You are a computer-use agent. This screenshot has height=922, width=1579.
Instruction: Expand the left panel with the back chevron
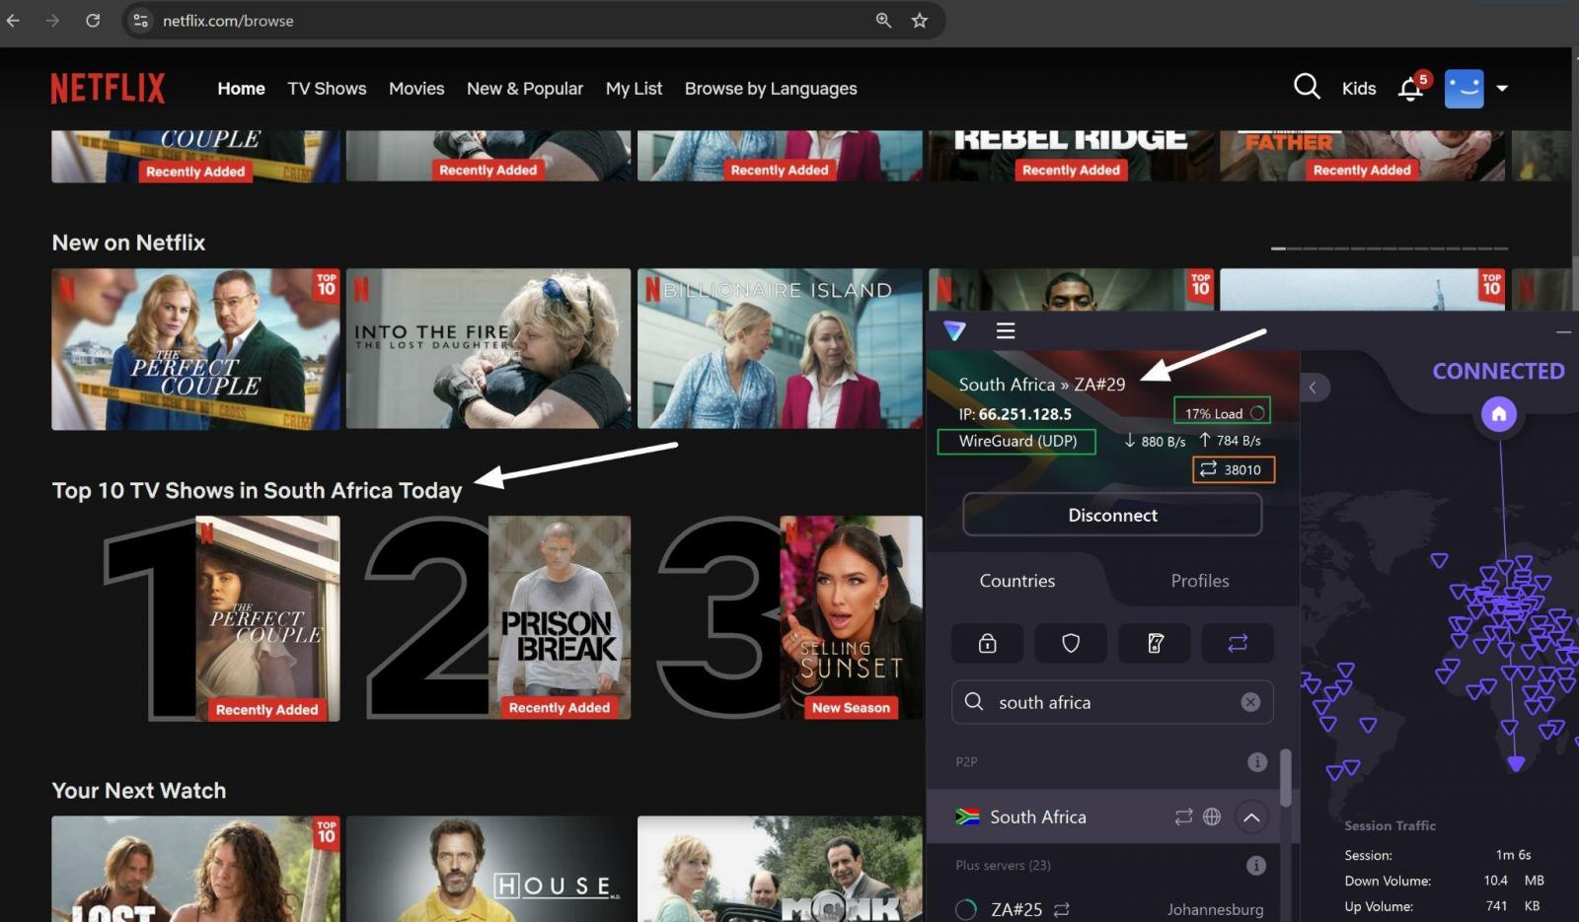(x=1314, y=388)
